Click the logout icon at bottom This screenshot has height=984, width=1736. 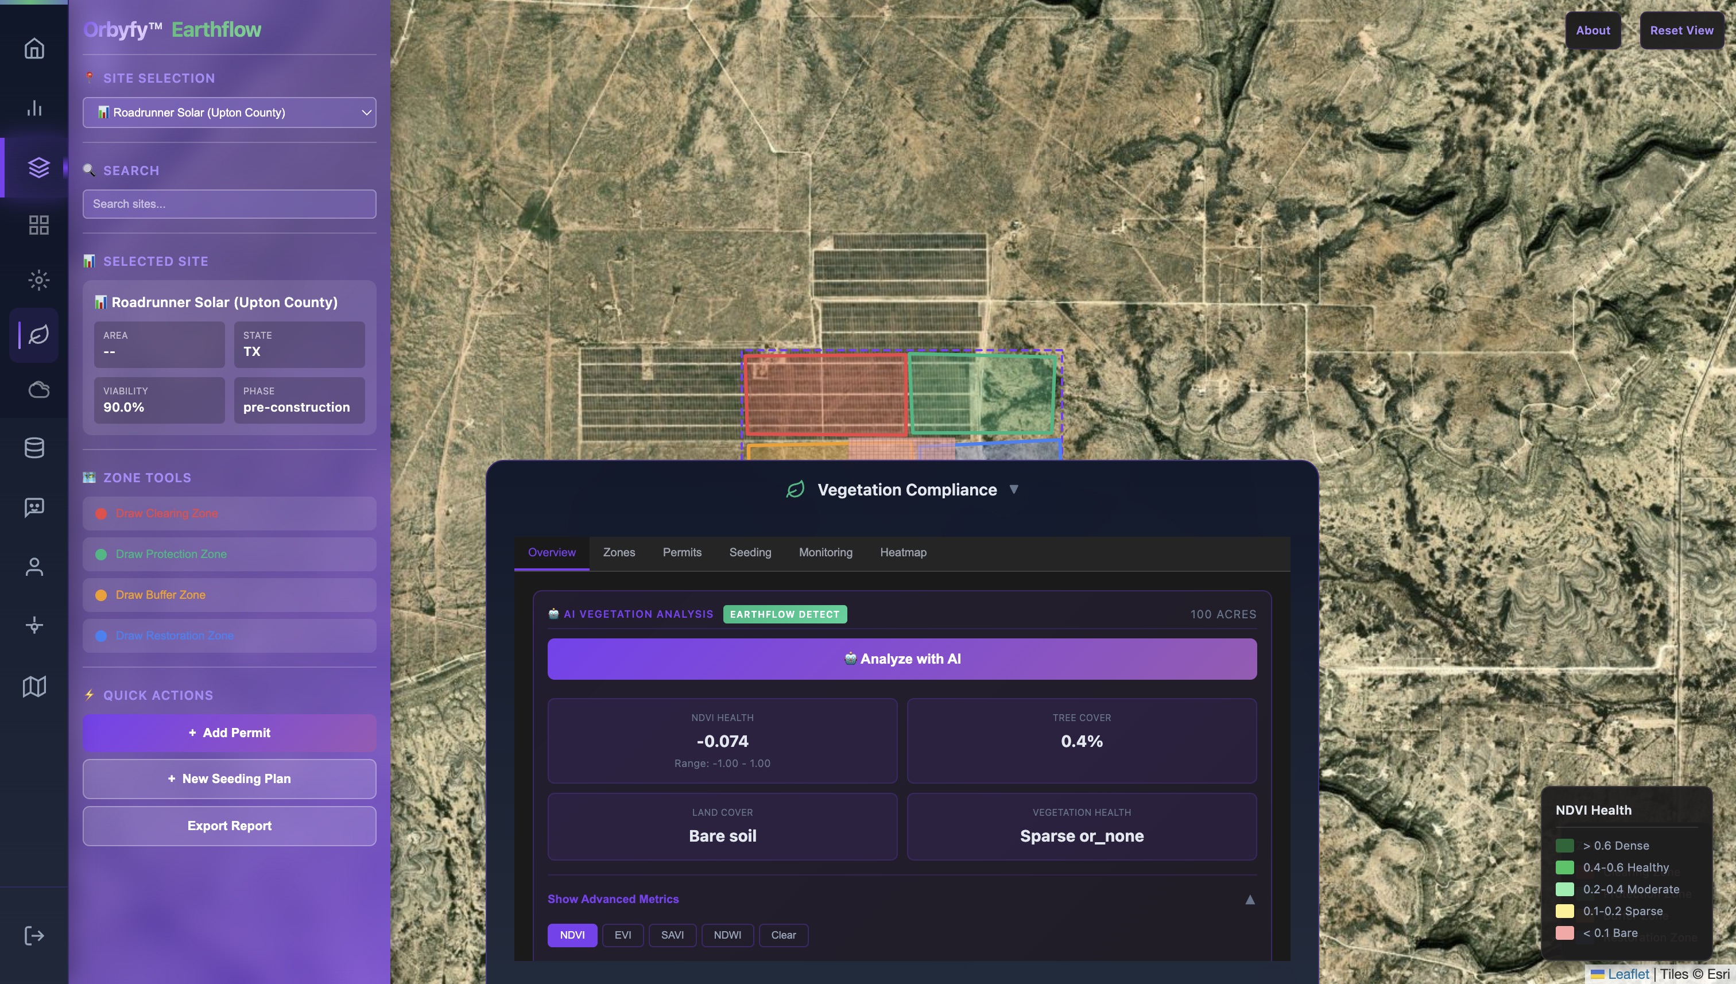(x=34, y=935)
